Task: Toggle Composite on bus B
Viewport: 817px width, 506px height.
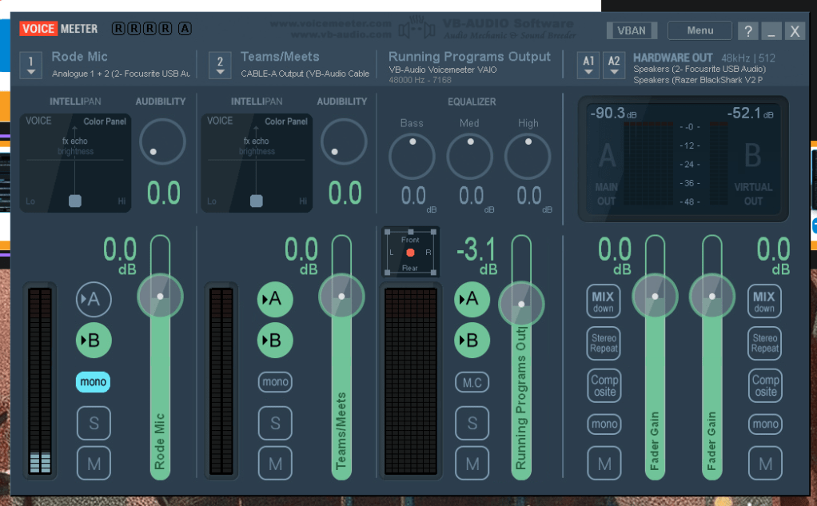Action: 765,385
